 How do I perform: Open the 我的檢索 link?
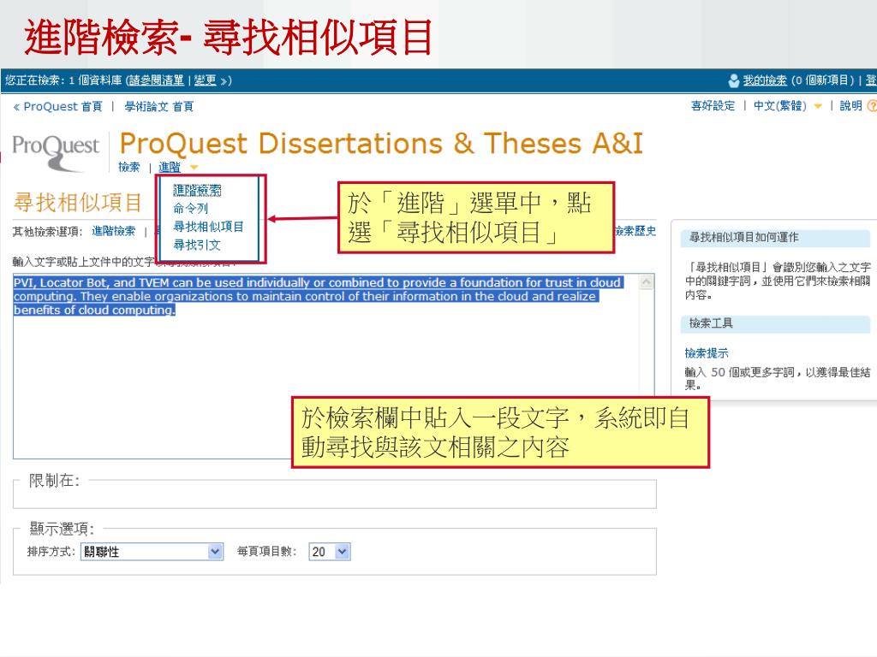click(765, 80)
